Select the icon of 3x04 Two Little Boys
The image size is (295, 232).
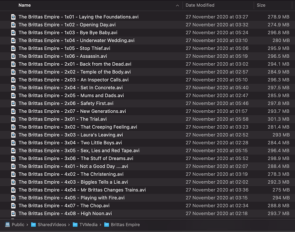13,143
